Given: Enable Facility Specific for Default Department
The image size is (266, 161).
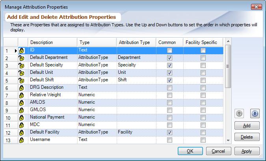Looking at the screenshot, I should tap(203, 58).
